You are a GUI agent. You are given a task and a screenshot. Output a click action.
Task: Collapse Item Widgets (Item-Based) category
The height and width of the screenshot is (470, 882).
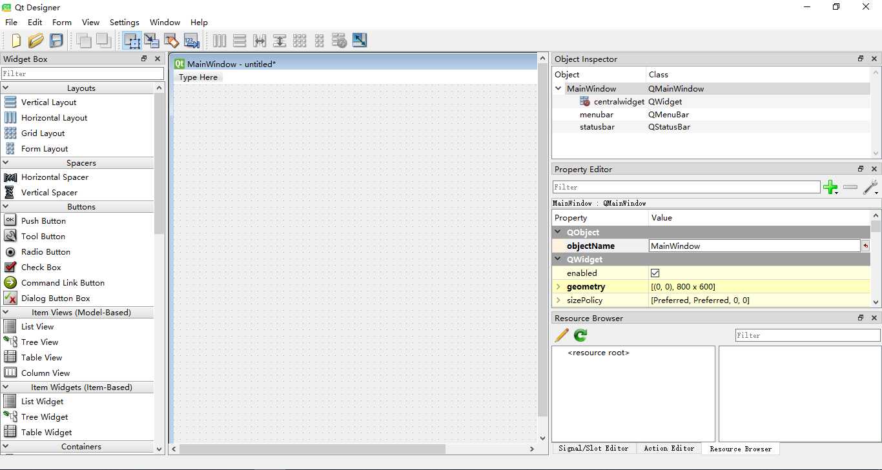[6, 387]
